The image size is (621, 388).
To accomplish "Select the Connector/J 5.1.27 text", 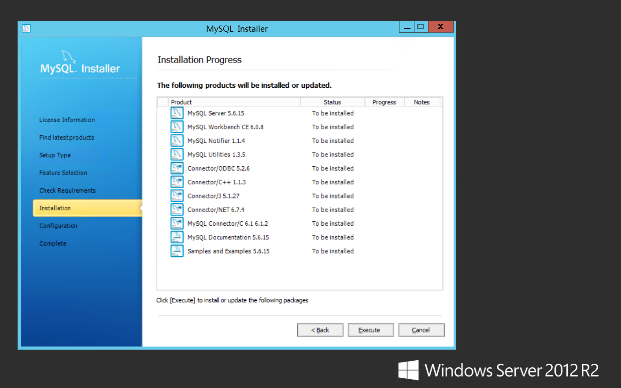I will tap(214, 196).
